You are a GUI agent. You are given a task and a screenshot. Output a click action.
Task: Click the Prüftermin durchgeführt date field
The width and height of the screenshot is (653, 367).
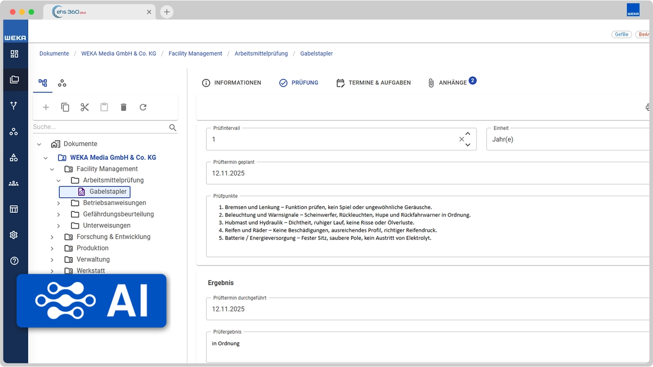pyautogui.click(x=428, y=309)
